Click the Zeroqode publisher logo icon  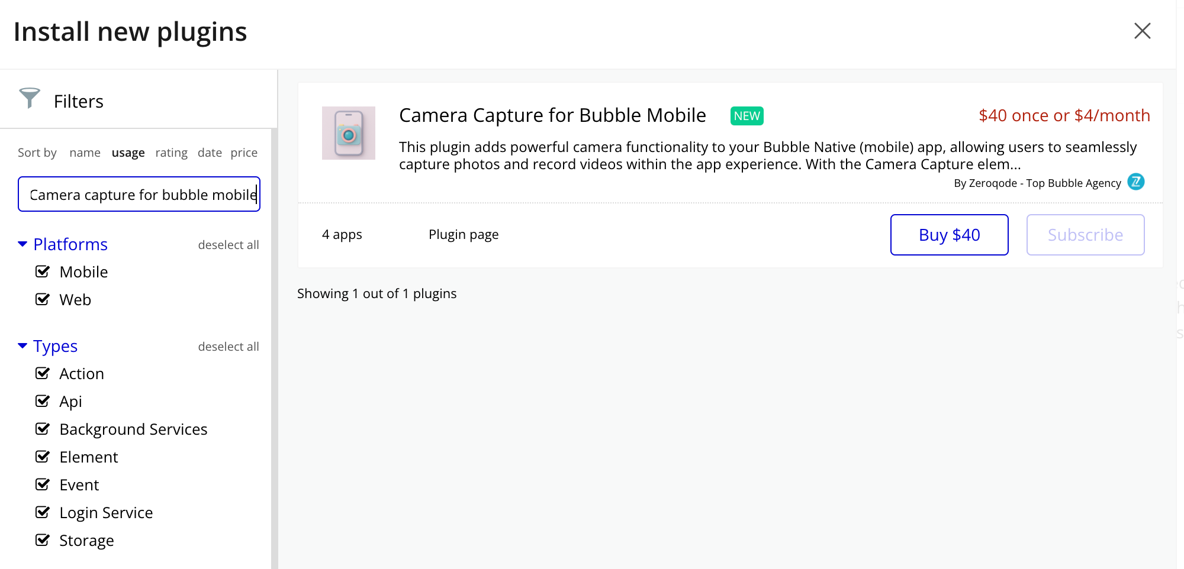click(1135, 182)
